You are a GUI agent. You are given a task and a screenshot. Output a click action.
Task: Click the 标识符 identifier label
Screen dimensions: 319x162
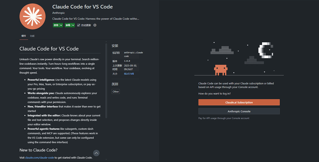(x=116, y=53)
